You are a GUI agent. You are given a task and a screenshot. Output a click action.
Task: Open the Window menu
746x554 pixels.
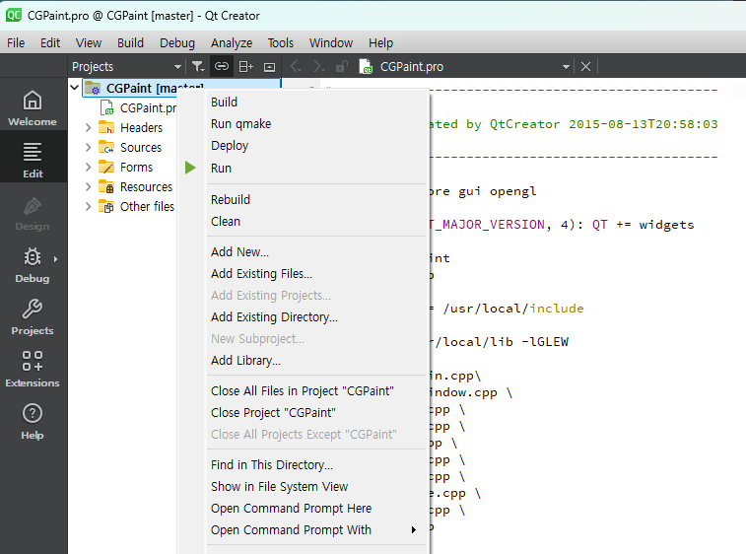(x=331, y=42)
